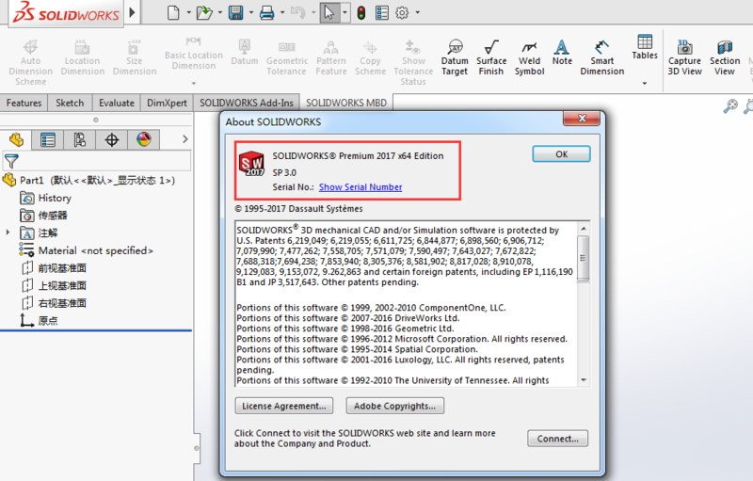The width and height of the screenshot is (753, 481).
Task: Open the DisplayManager color ball tab
Action: coord(144,139)
